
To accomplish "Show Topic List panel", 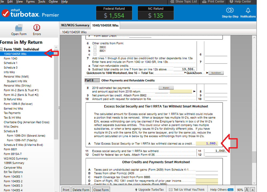I will coord(184,2).
